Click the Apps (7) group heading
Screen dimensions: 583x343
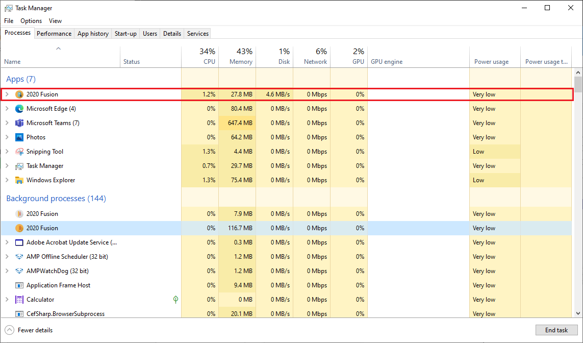tap(21, 79)
